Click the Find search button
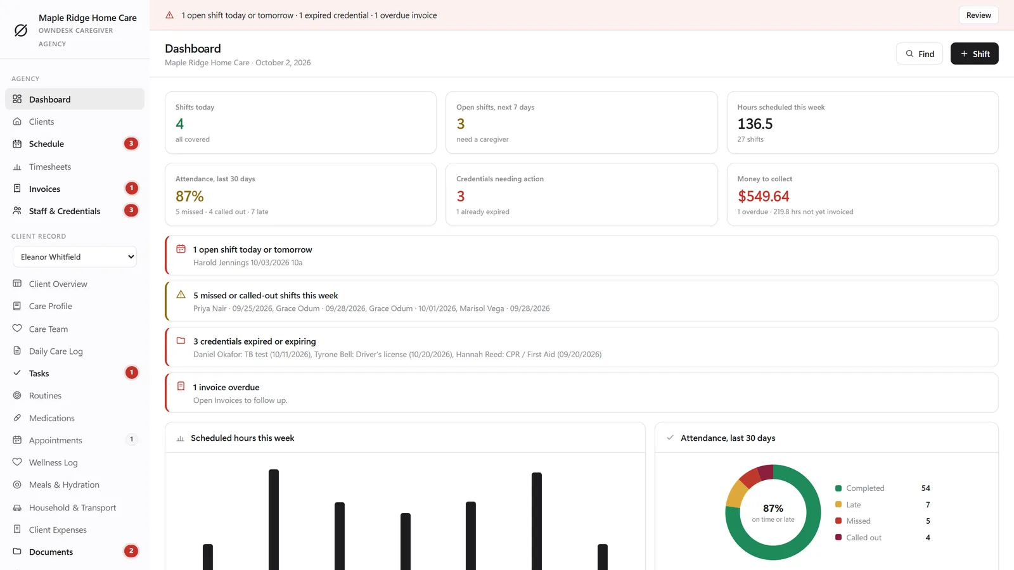This screenshot has width=1014, height=570. (x=920, y=54)
